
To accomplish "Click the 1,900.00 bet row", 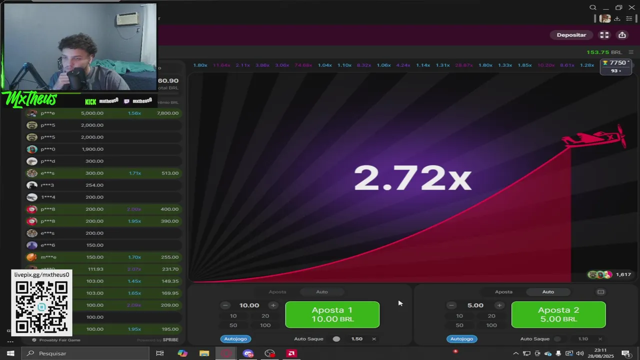I will tap(103, 149).
